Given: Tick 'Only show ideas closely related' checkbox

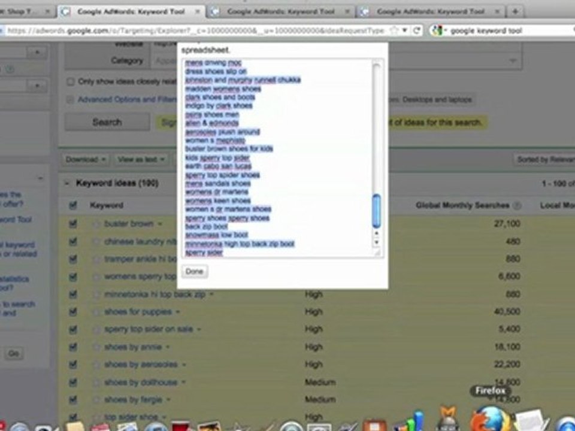Looking at the screenshot, I should (x=71, y=82).
